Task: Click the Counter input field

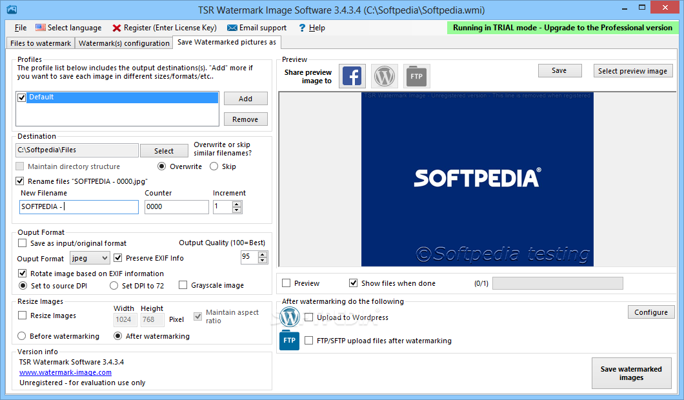Action: (x=177, y=206)
